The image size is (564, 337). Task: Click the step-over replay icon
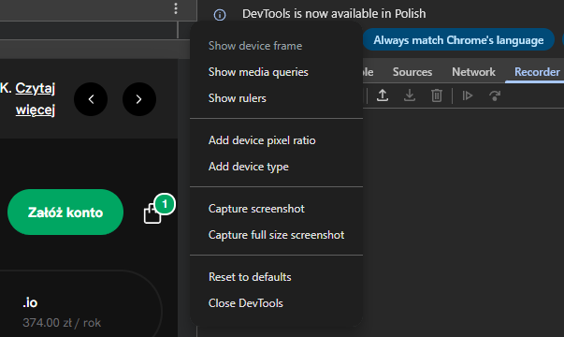(495, 95)
